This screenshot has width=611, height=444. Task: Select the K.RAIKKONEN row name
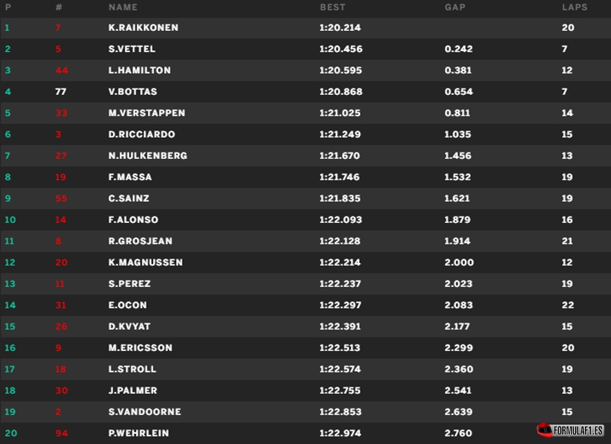pyautogui.click(x=143, y=28)
